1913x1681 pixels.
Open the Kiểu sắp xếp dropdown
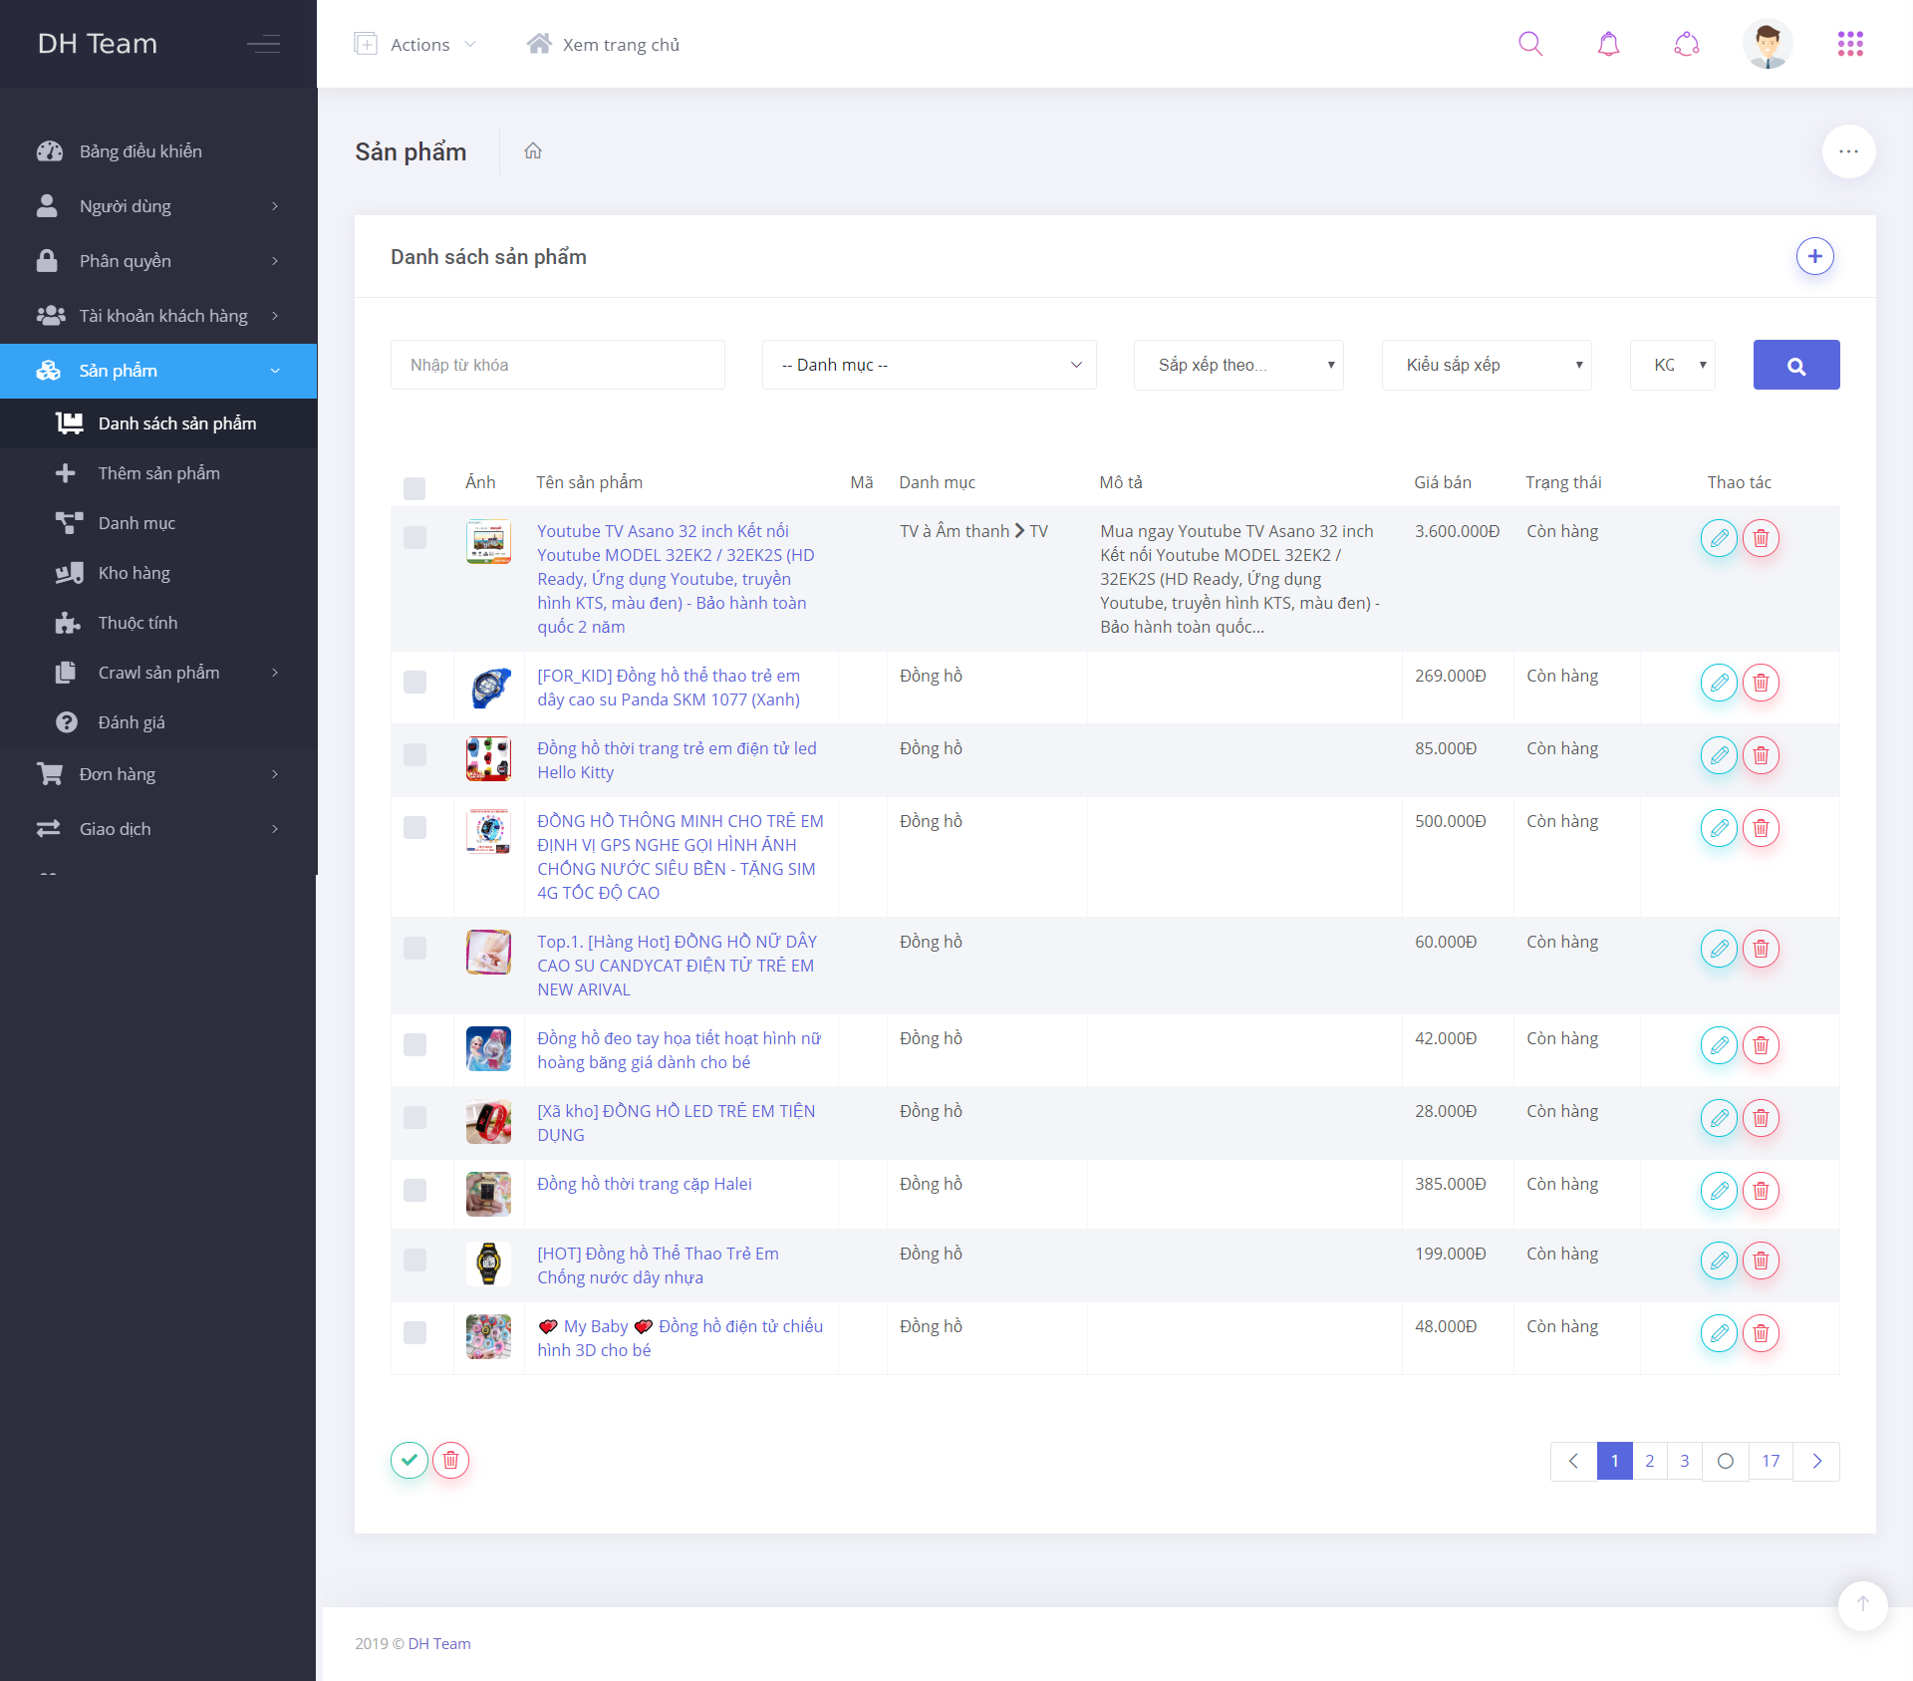(x=1487, y=365)
